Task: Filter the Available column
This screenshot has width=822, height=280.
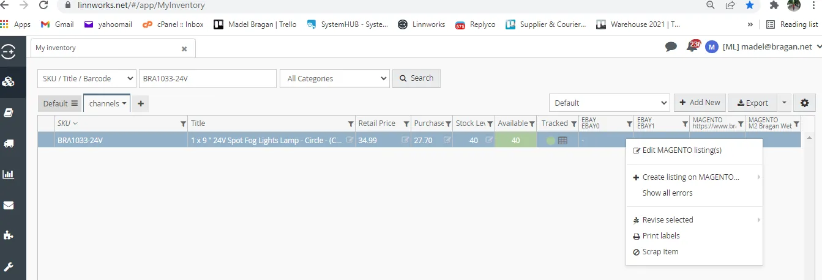Action: 532,124
